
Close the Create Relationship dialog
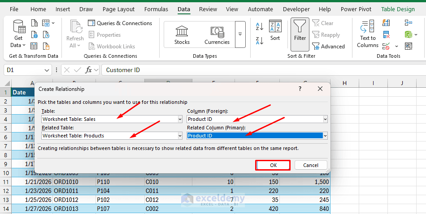tap(320, 89)
